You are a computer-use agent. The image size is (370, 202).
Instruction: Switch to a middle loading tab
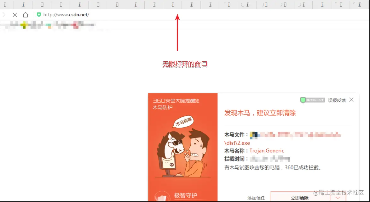[x=172, y=4]
